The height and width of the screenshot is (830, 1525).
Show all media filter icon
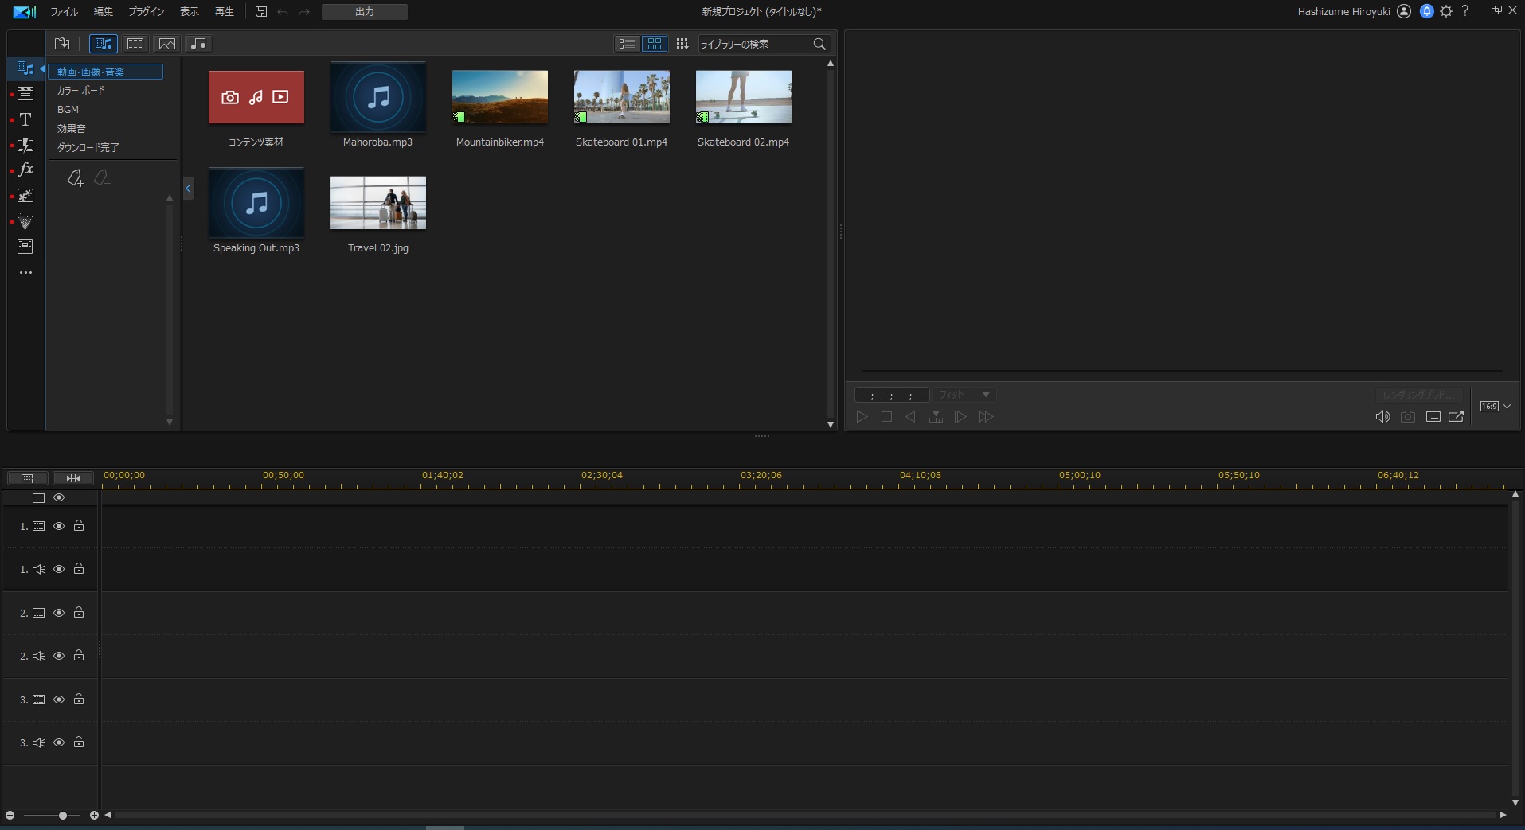point(104,44)
